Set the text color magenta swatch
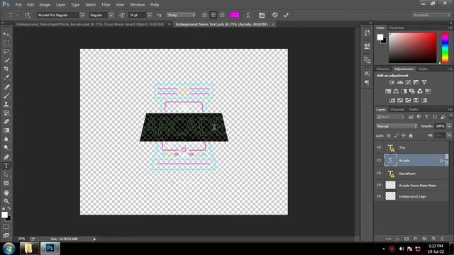Image resolution: width=454 pixels, height=255 pixels. (x=235, y=15)
